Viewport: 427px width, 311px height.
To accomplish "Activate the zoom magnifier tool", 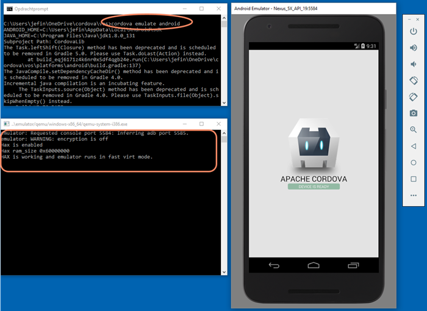I will click(414, 130).
